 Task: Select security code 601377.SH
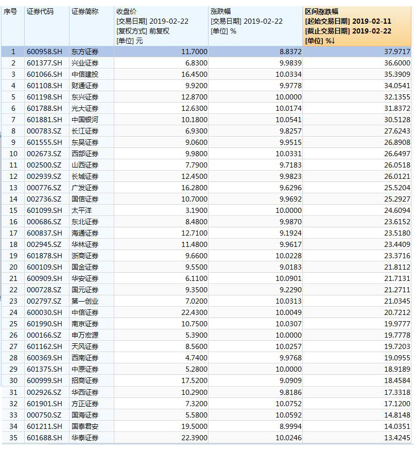point(44,63)
